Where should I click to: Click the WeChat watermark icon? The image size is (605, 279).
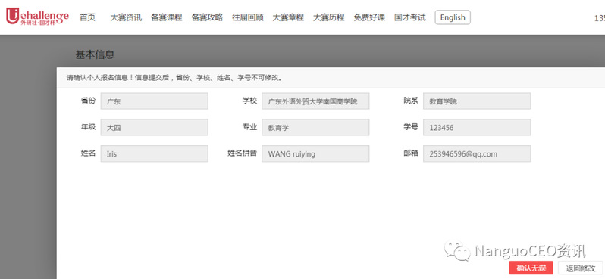pos(457,250)
